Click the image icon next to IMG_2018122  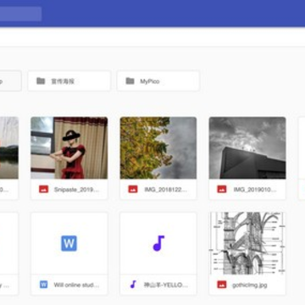click(x=133, y=189)
